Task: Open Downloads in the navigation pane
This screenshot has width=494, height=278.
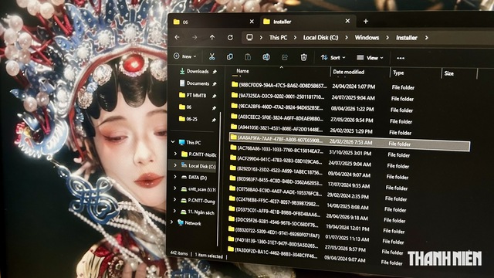Action: [x=194, y=71]
